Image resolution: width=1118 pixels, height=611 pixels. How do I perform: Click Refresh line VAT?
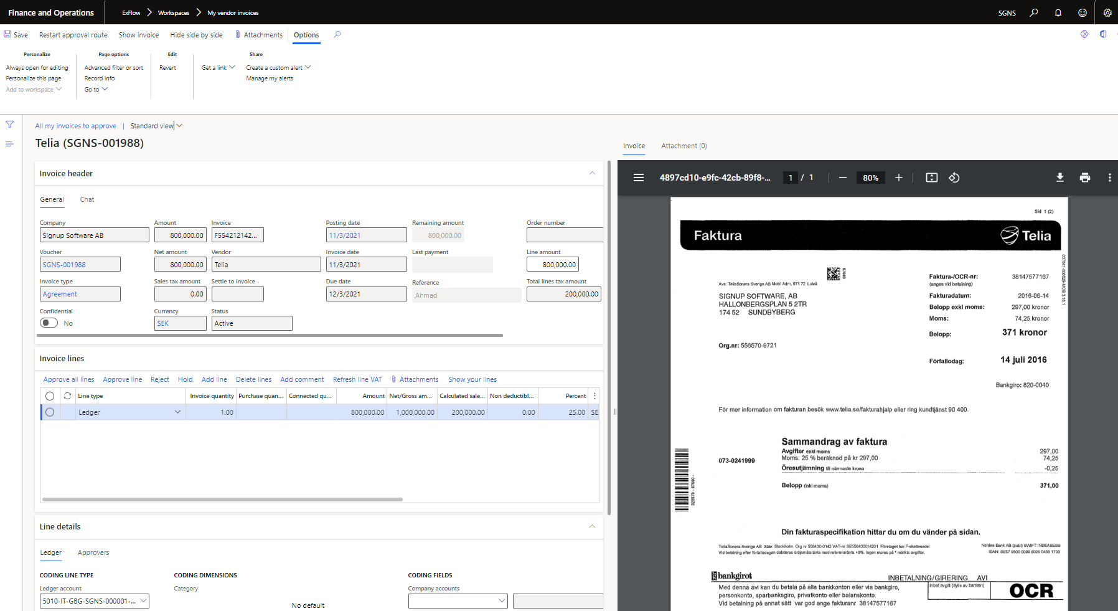pyautogui.click(x=357, y=379)
